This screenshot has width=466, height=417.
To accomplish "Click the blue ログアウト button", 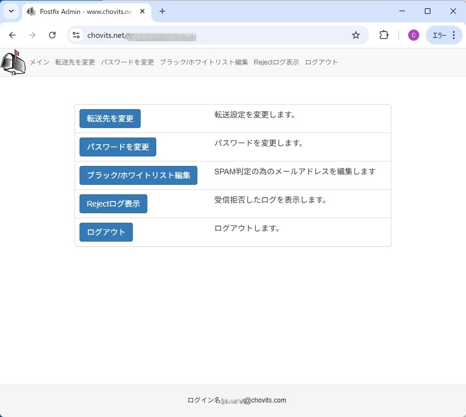I will [x=106, y=232].
